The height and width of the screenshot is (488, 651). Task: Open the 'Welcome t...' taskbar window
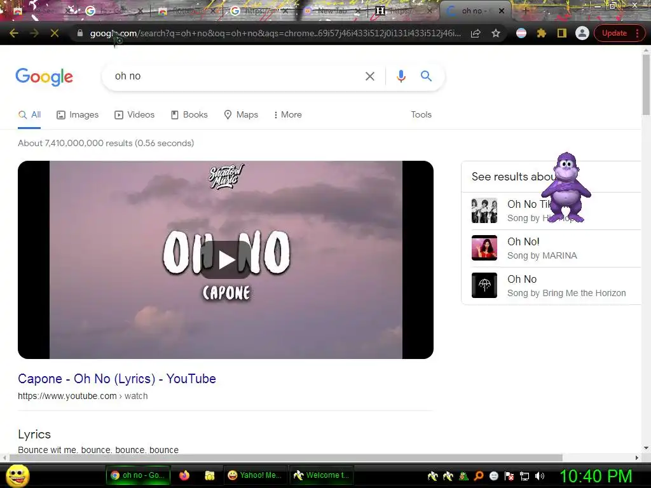tap(321, 475)
